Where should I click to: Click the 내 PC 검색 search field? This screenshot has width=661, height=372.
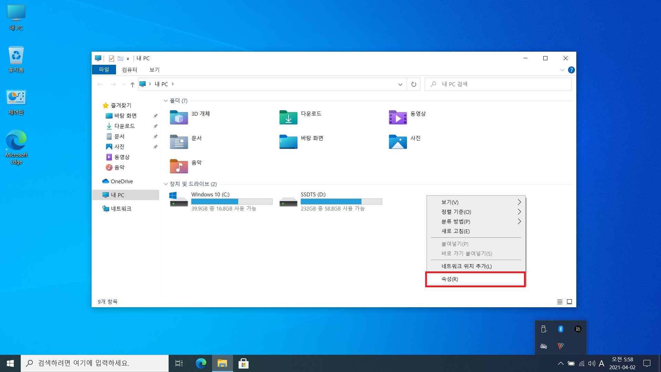pyautogui.click(x=498, y=84)
